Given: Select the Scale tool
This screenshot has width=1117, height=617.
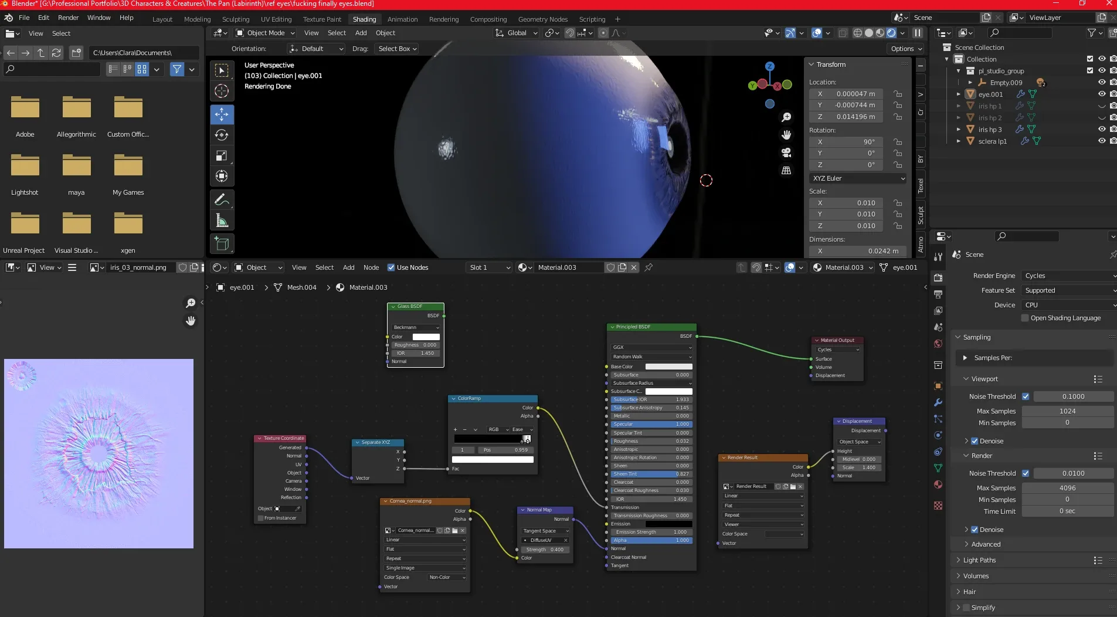Looking at the screenshot, I should (x=222, y=155).
